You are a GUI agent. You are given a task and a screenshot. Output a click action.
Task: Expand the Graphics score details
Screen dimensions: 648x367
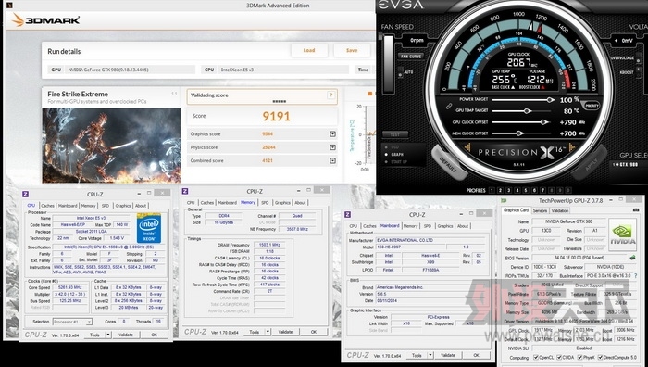[x=332, y=134]
